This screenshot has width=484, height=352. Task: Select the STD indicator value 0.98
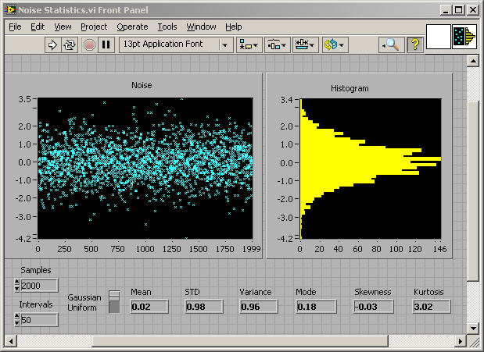(x=204, y=307)
